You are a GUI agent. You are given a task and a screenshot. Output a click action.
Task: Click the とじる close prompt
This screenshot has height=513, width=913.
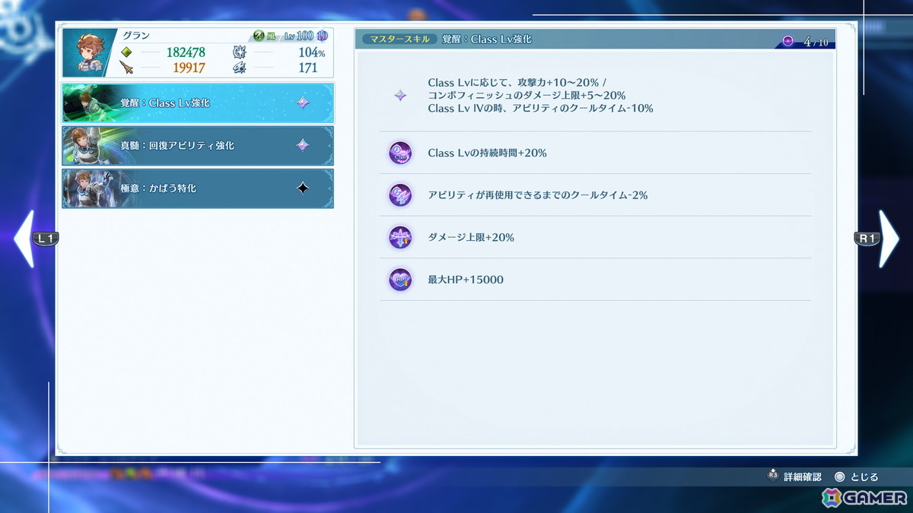(856, 477)
